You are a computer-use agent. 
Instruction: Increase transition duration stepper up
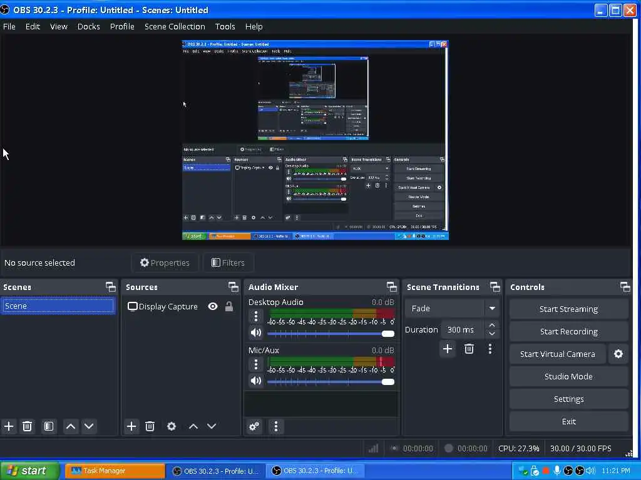pyautogui.click(x=492, y=326)
